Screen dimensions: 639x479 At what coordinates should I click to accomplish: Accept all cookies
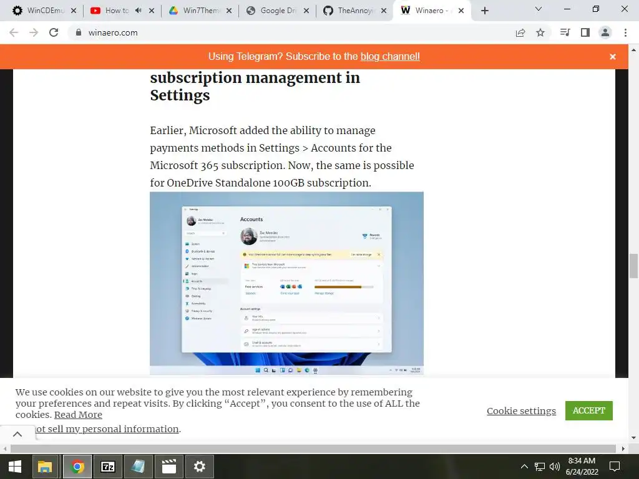pyautogui.click(x=589, y=410)
